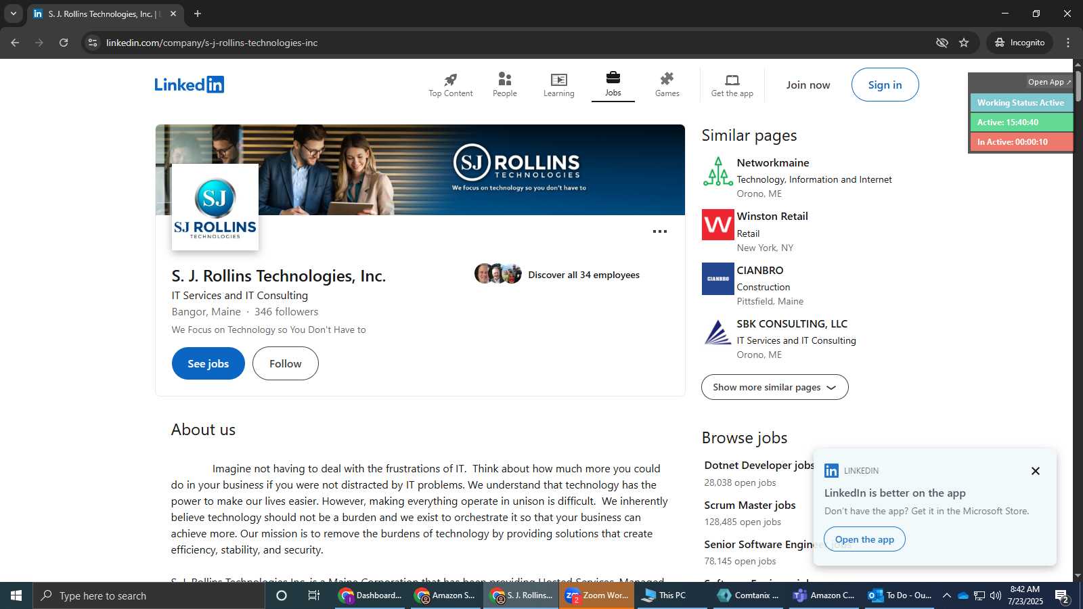This screenshot has width=1083, height=609.
Task: Switch to Zoom Workplace taskbar item
Action: click(x=597, y=595)
